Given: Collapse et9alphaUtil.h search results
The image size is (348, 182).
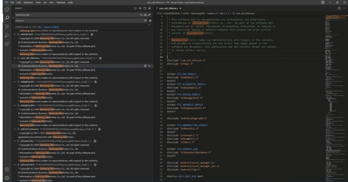Looking at the screenshot, I should click(15, 106).
